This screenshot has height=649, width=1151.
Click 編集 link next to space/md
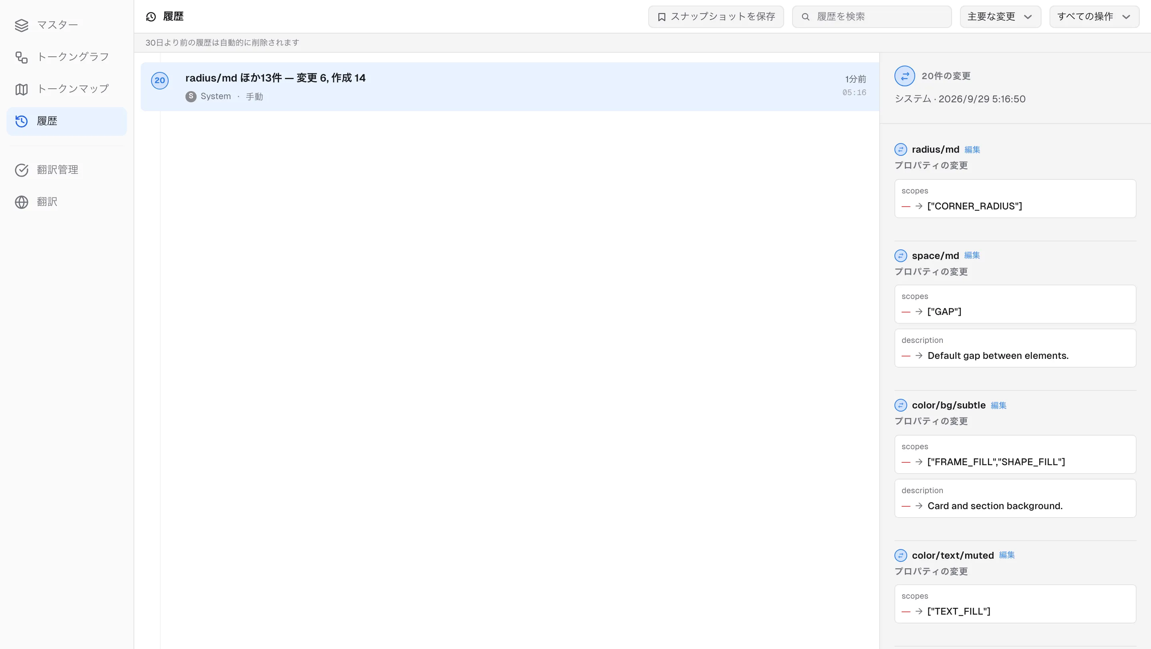(972, 255)
